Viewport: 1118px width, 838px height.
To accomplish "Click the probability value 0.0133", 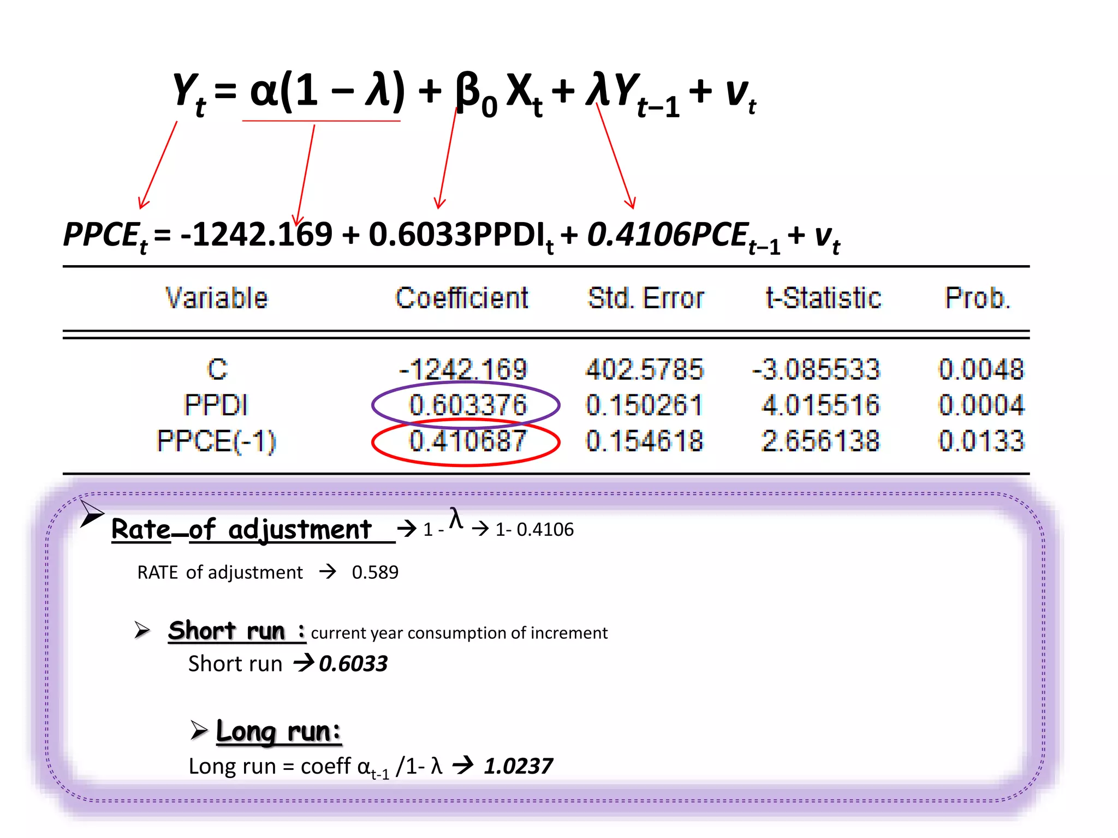I will [982, 441].
